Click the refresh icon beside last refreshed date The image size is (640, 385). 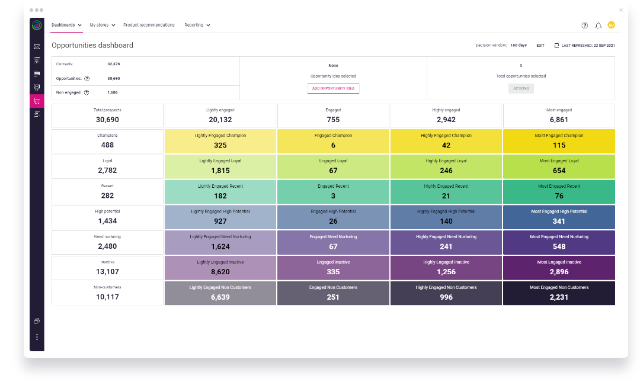click(x=558, y=45)
